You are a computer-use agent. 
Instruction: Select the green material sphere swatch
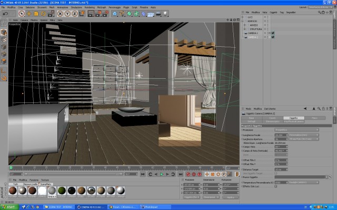[x=62, y=191]
